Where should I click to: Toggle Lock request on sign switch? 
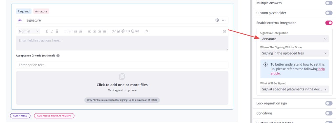329,103
